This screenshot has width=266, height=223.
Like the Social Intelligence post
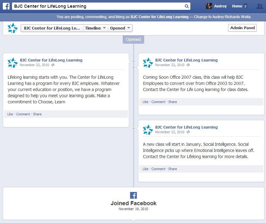coord(145,169)
